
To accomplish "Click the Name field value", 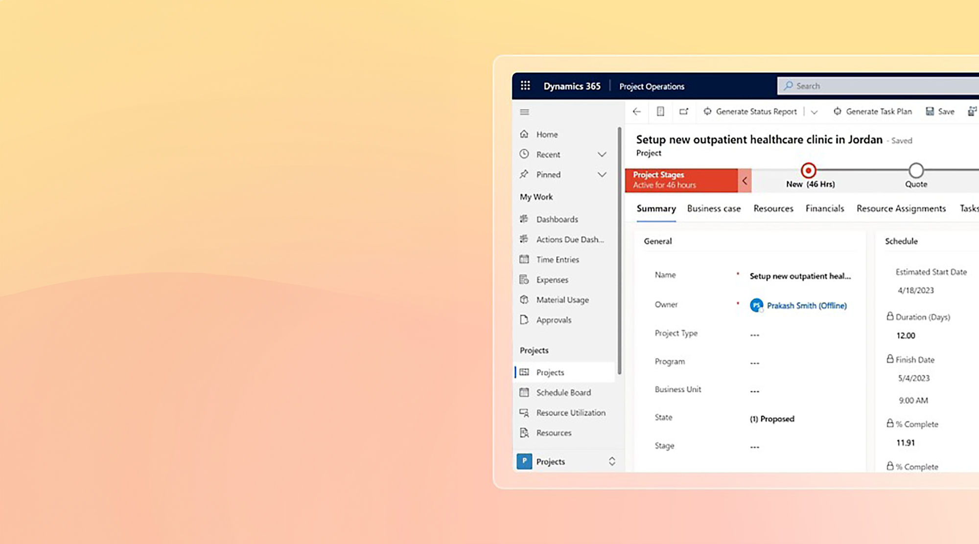I will click(x=800, y=276).
